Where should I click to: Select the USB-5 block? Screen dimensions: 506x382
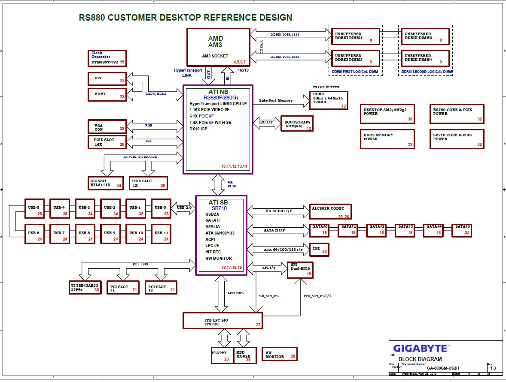pyautogui.click(x=34, y=209)
